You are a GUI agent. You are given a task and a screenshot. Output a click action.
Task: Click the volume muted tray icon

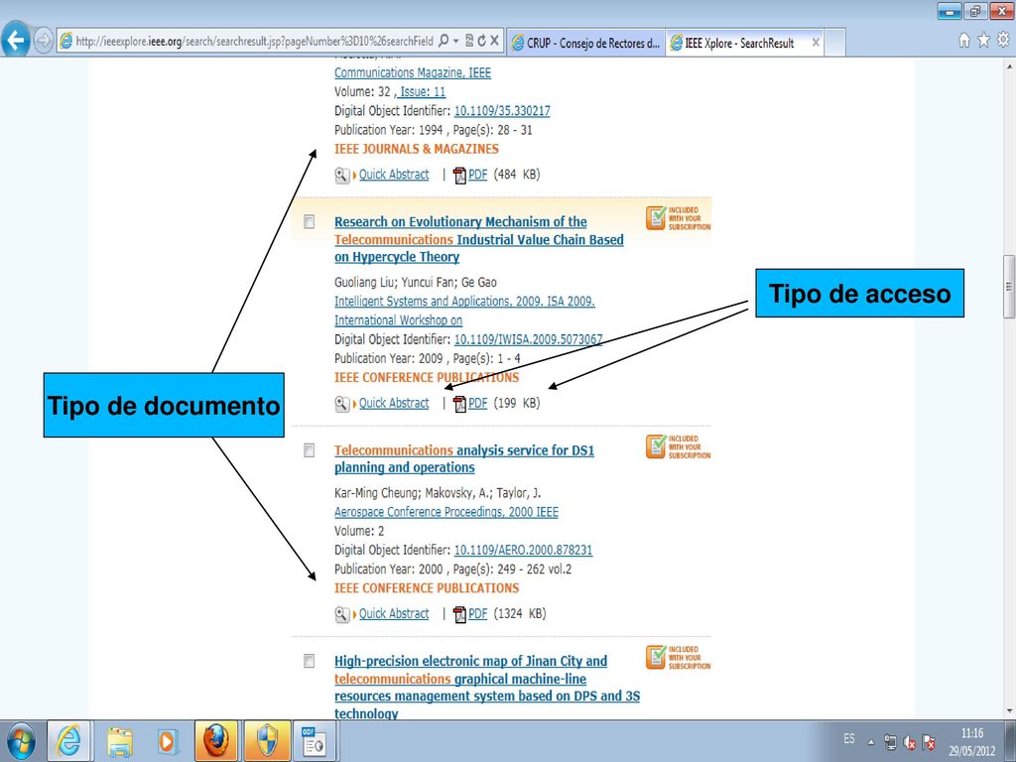tap(910, 742)
